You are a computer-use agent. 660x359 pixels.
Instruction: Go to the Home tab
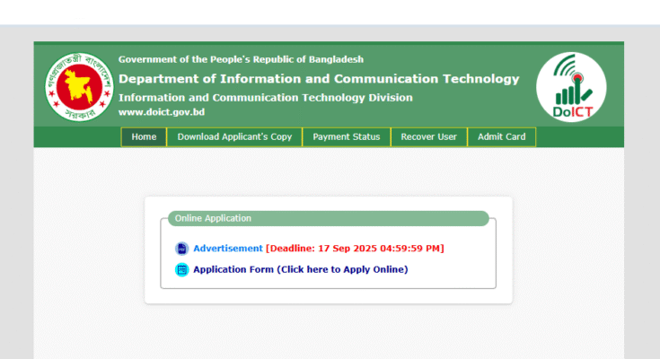pos(144,137)
